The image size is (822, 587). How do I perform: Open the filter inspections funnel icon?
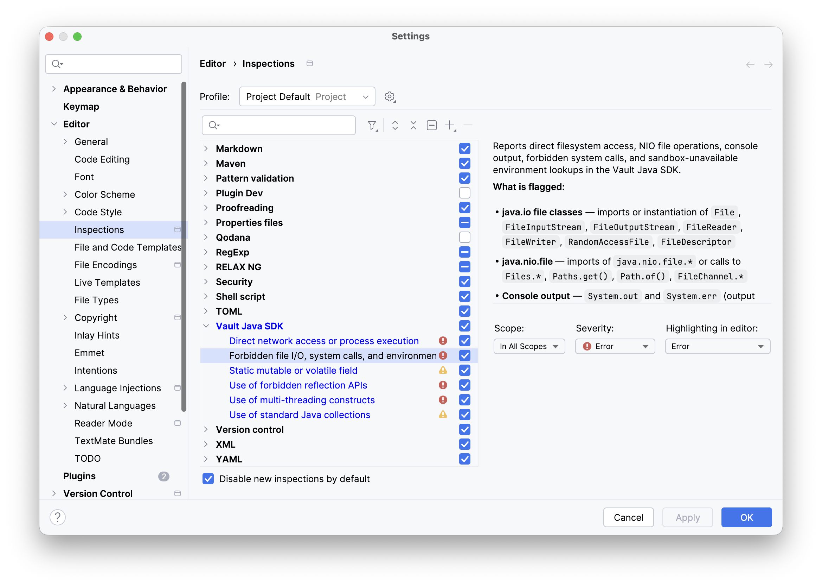(372, 125)
